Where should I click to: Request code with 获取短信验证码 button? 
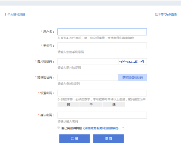pos(133,78)
